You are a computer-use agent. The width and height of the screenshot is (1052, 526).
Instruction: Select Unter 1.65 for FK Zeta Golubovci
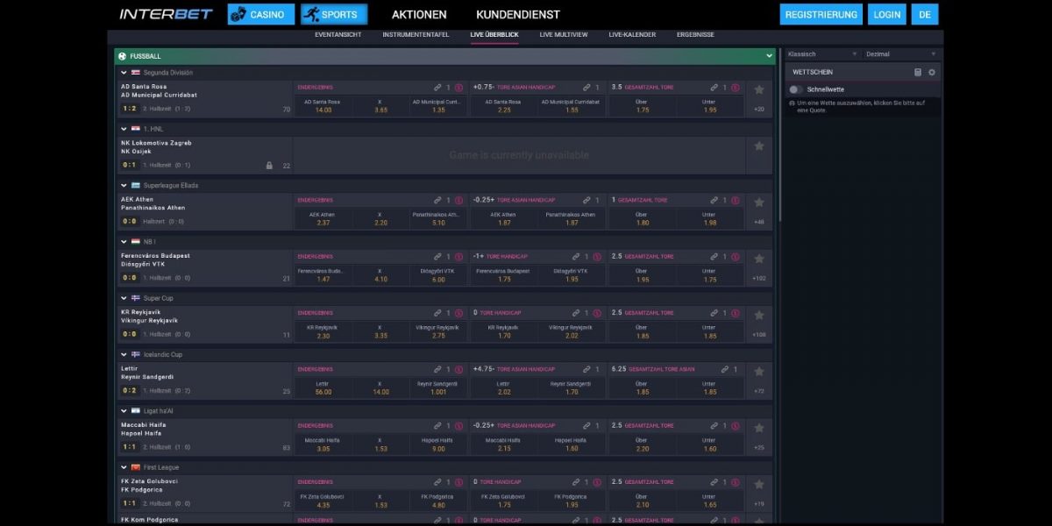(709, 501)
